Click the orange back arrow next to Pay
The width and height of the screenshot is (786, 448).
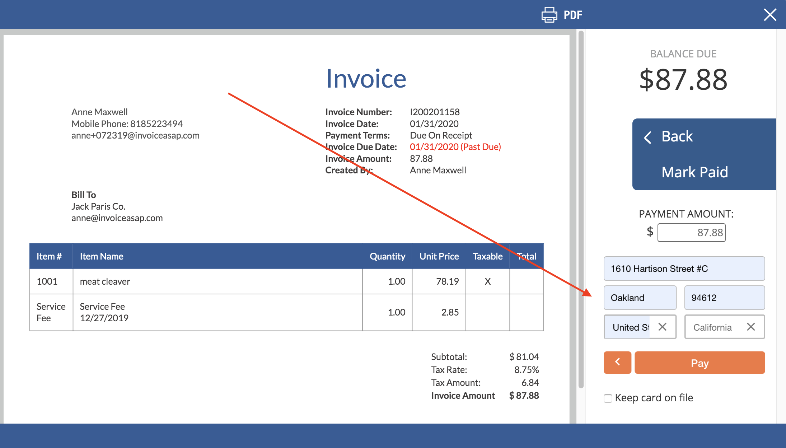pos(617,363)
